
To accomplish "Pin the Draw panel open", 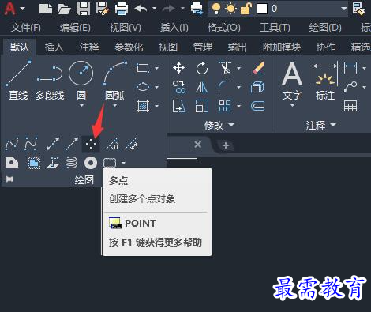I will point(9,179).
